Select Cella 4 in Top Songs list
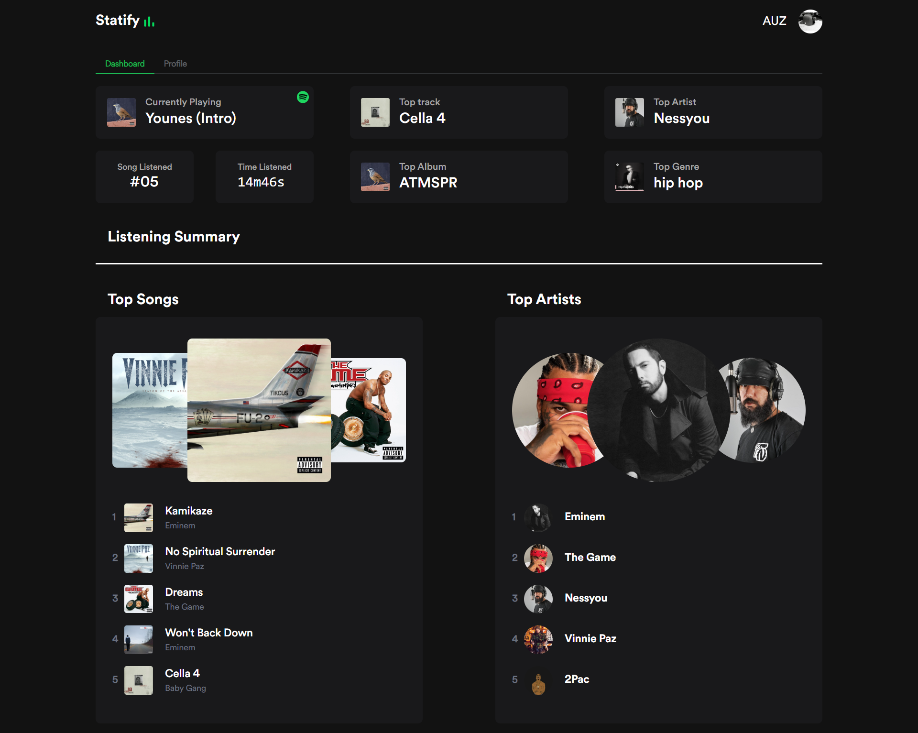918x733 pixels. click(182, 673)
